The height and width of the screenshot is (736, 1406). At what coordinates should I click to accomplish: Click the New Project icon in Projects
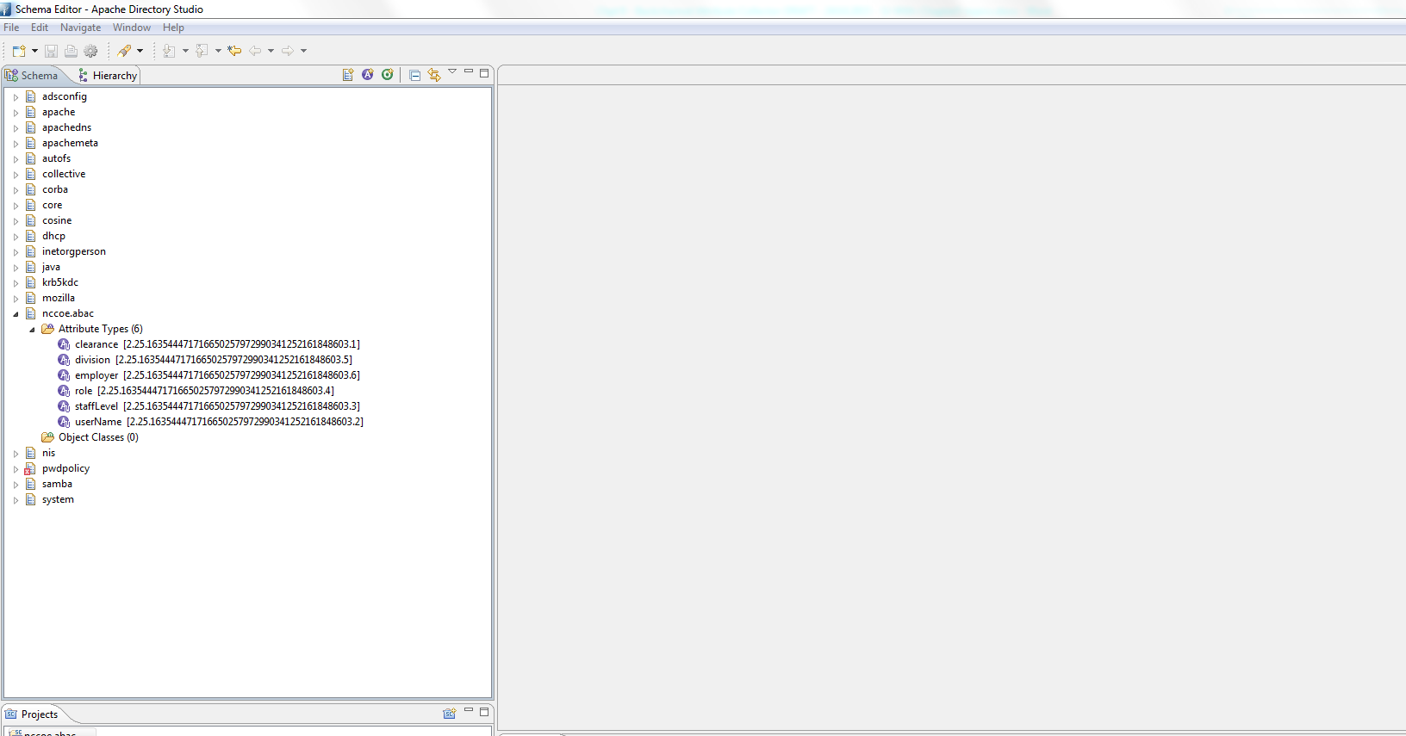point(449,714)
